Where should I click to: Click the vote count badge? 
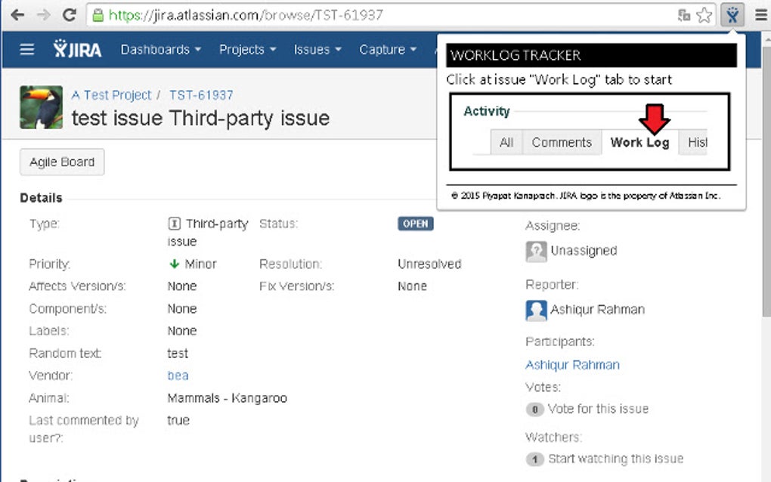coord(535,409)
